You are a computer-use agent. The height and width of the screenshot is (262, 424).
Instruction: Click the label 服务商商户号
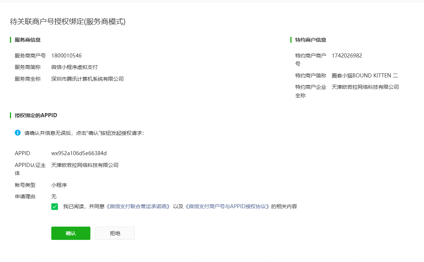click(30, 56)
